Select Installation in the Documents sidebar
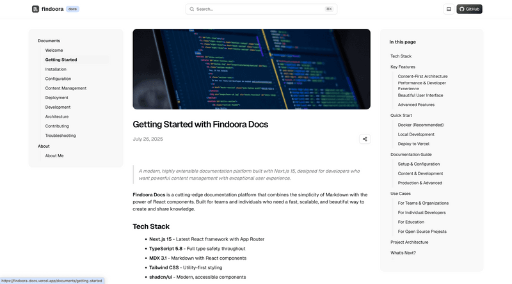 click(x=56, y=69)
